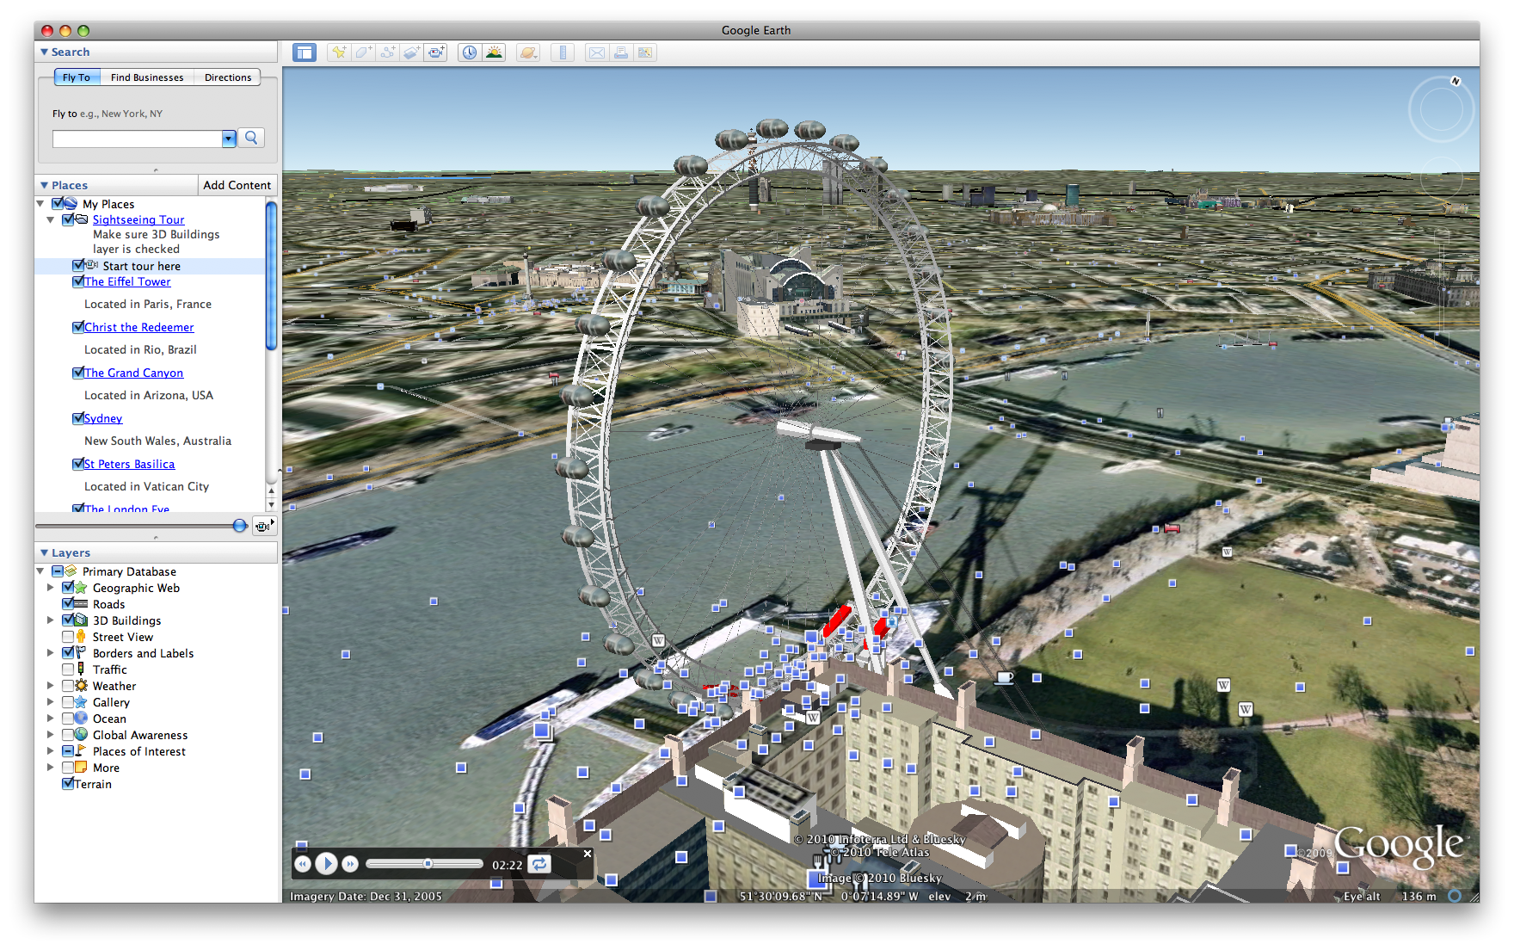Collapse the Layers panel header triangle
1514x950 pixels.
pos(44,552)
